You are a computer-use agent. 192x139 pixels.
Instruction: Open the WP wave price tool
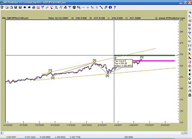click(x=43, y=7)
